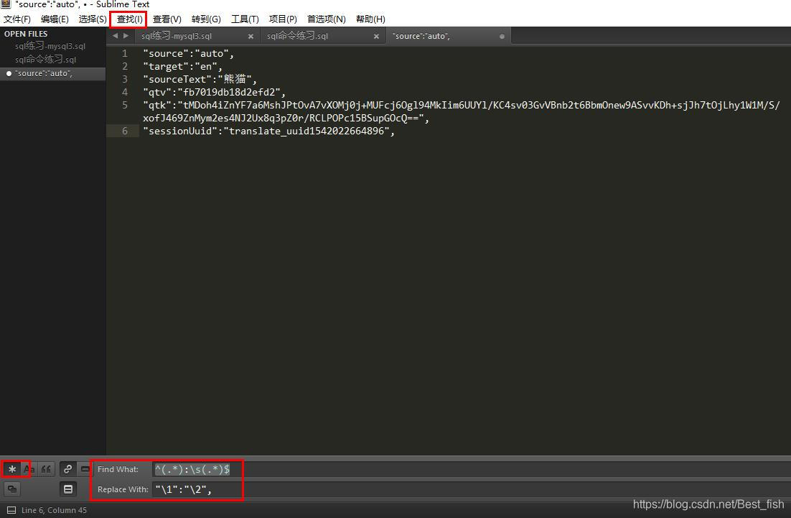This screenshot has height=518, width=791.
Task: Click the Replace With label
Action: point(123,489)
